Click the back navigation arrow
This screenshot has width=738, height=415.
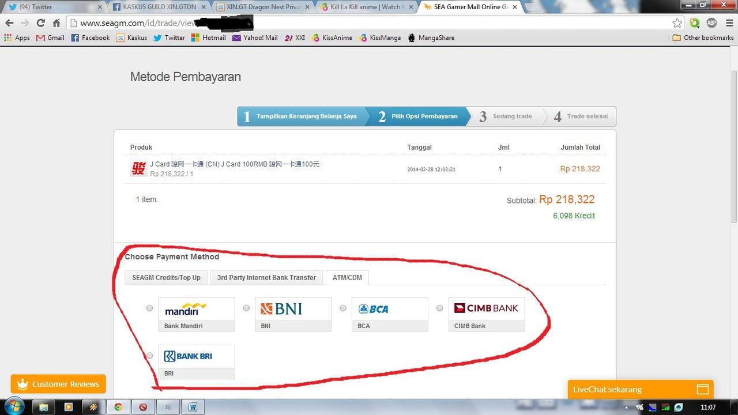coord(9,24)
